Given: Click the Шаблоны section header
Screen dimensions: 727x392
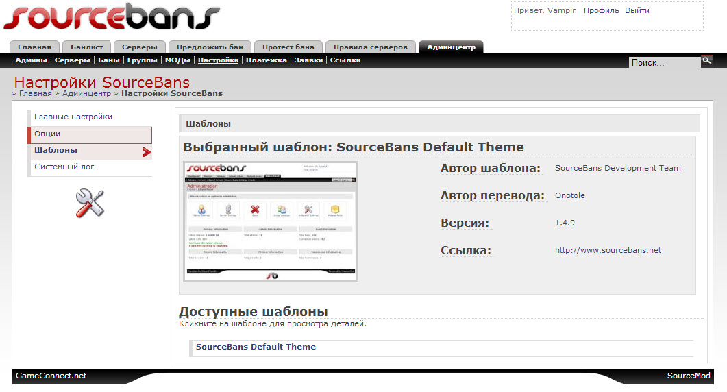Looking at the screenshot, I should point(439,124).
